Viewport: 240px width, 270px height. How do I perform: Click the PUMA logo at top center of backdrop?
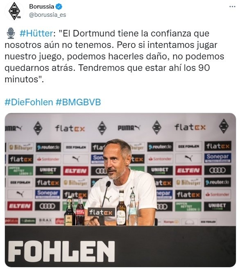point(129,128)
